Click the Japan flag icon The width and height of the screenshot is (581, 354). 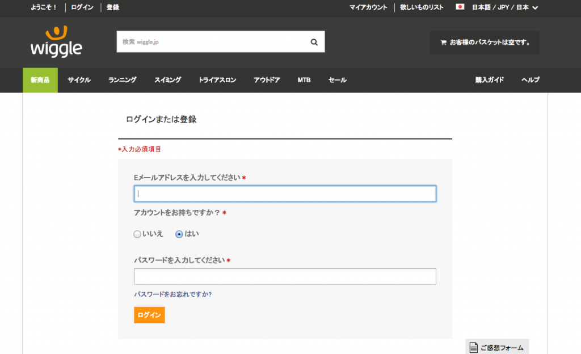point(460,7)
